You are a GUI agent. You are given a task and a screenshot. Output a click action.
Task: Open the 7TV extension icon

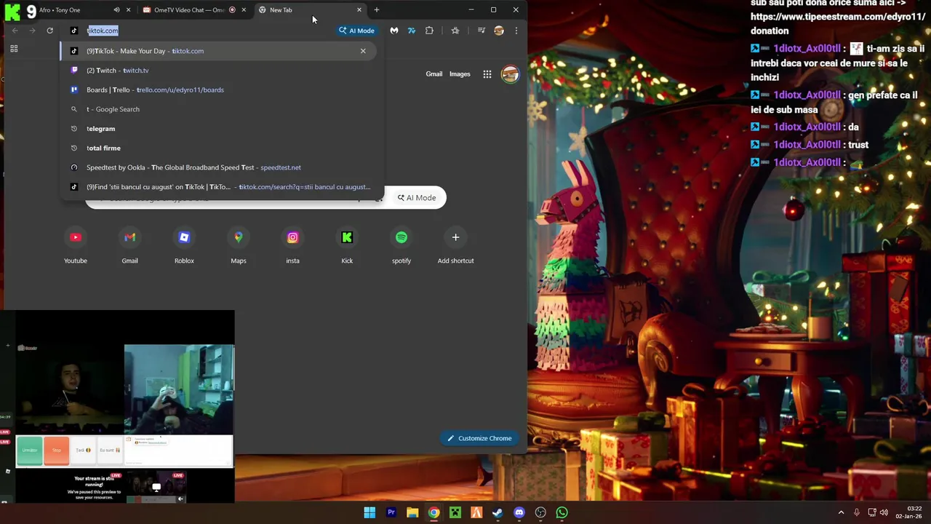412,31
